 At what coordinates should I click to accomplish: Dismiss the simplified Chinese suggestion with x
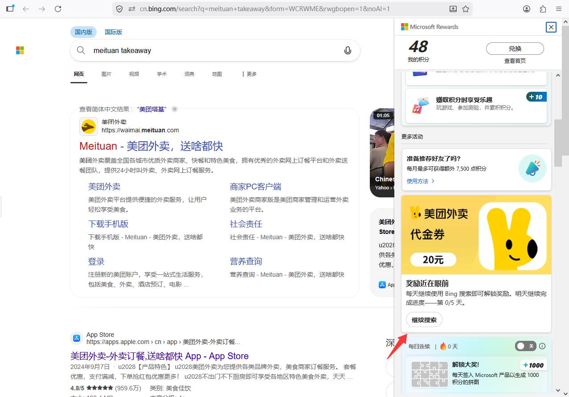click(175, 109)
